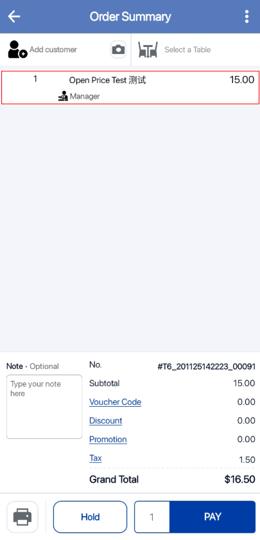Click the table and chairs icon

(x=148, y=50)
